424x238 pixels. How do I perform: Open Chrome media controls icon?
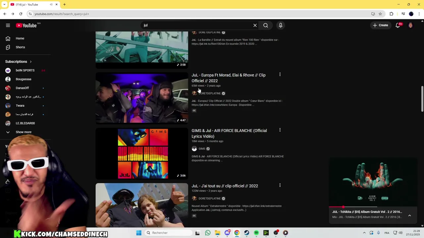[403, 14]
